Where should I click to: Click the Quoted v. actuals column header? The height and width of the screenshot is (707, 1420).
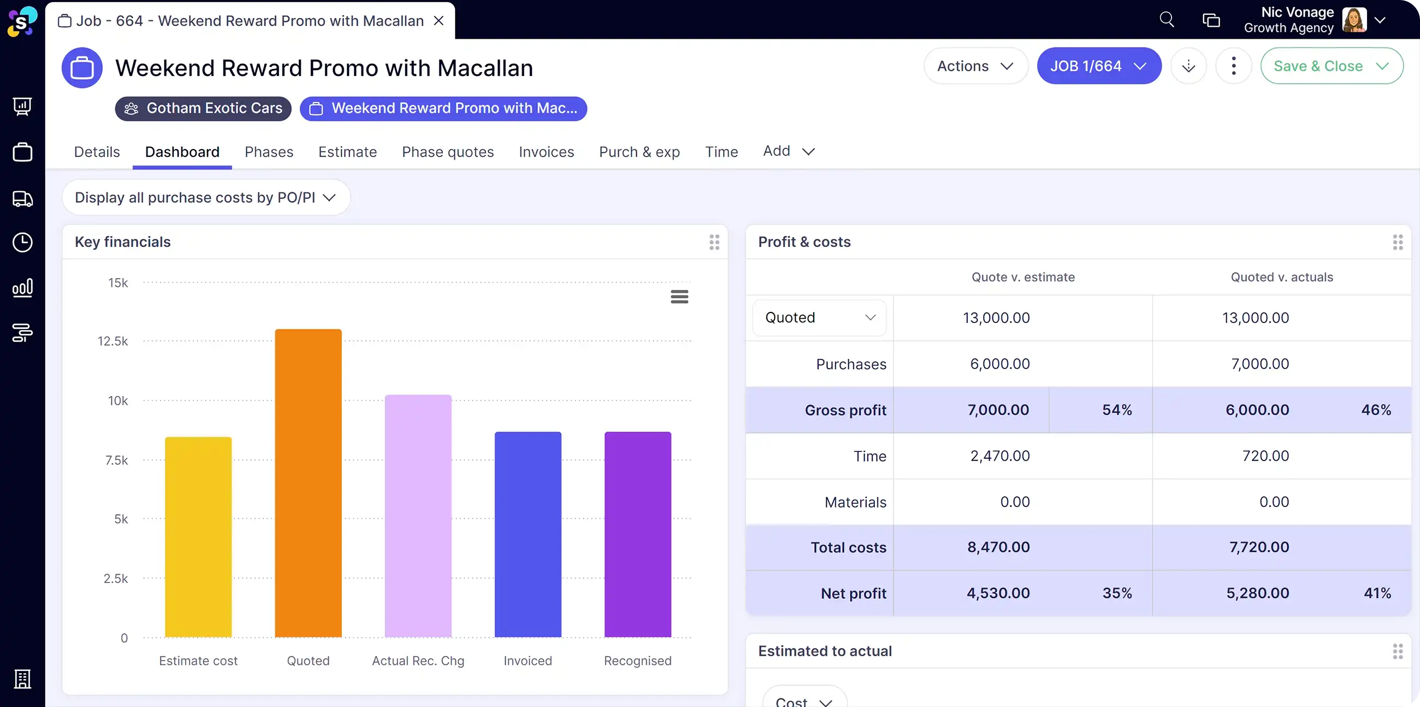click(x=1282, y=277)
